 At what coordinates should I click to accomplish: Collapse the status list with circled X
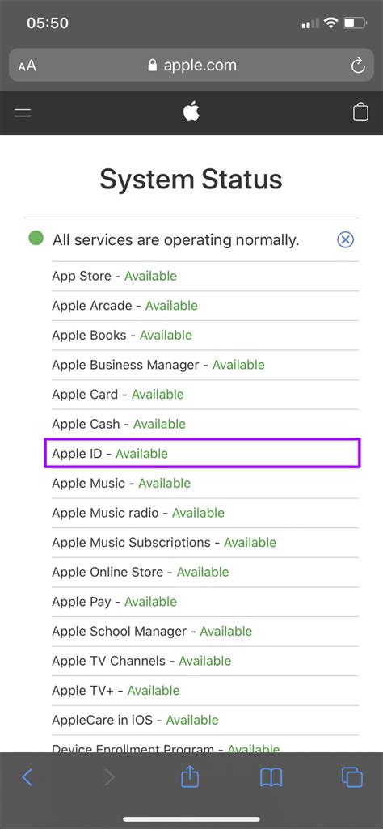point(346,240)
